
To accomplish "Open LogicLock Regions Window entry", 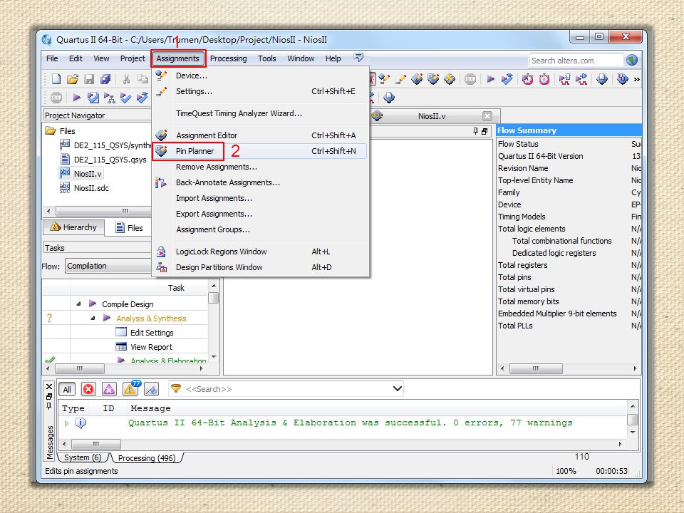I will [259, 252].
